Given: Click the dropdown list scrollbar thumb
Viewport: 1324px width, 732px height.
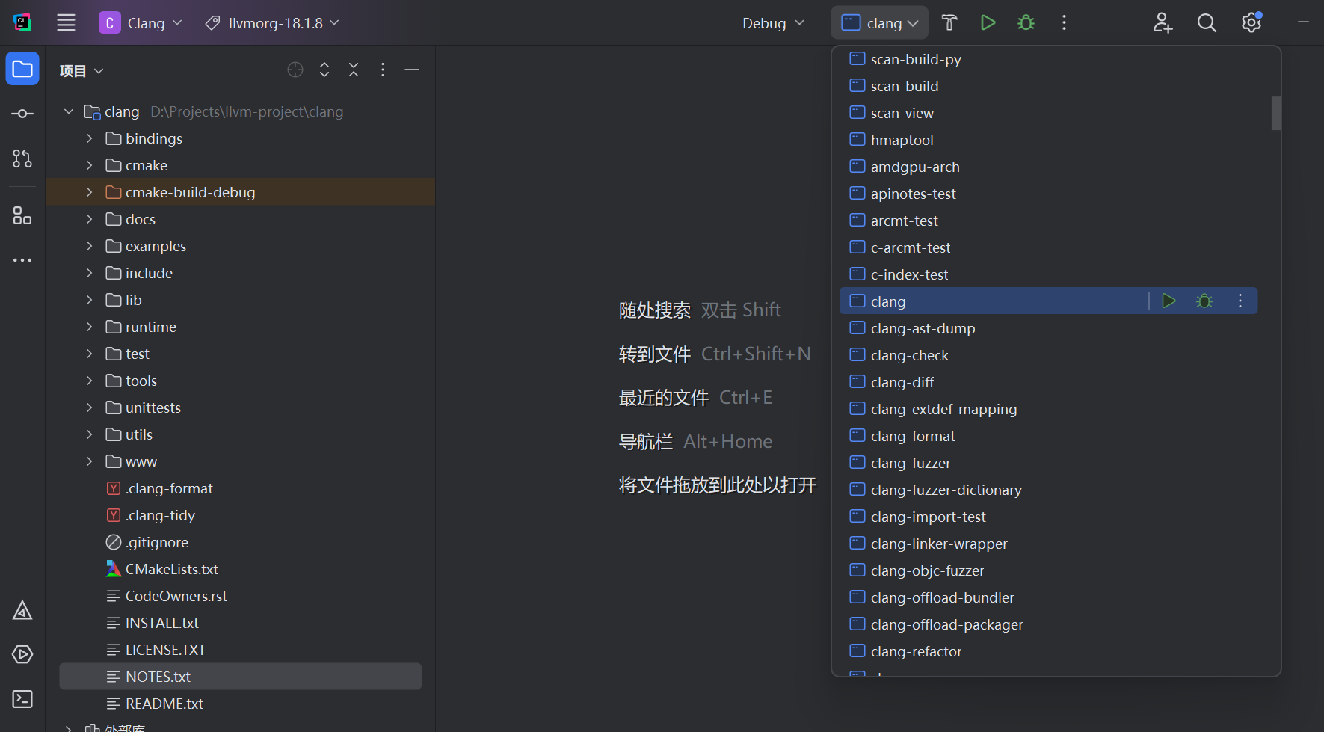Looking at the screenshot, I should [1276, 113].
